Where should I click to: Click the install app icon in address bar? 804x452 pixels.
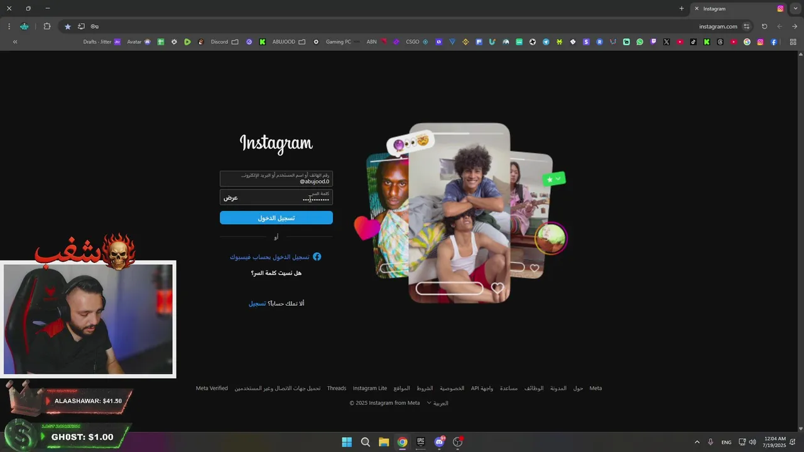(x=81, y=26)
